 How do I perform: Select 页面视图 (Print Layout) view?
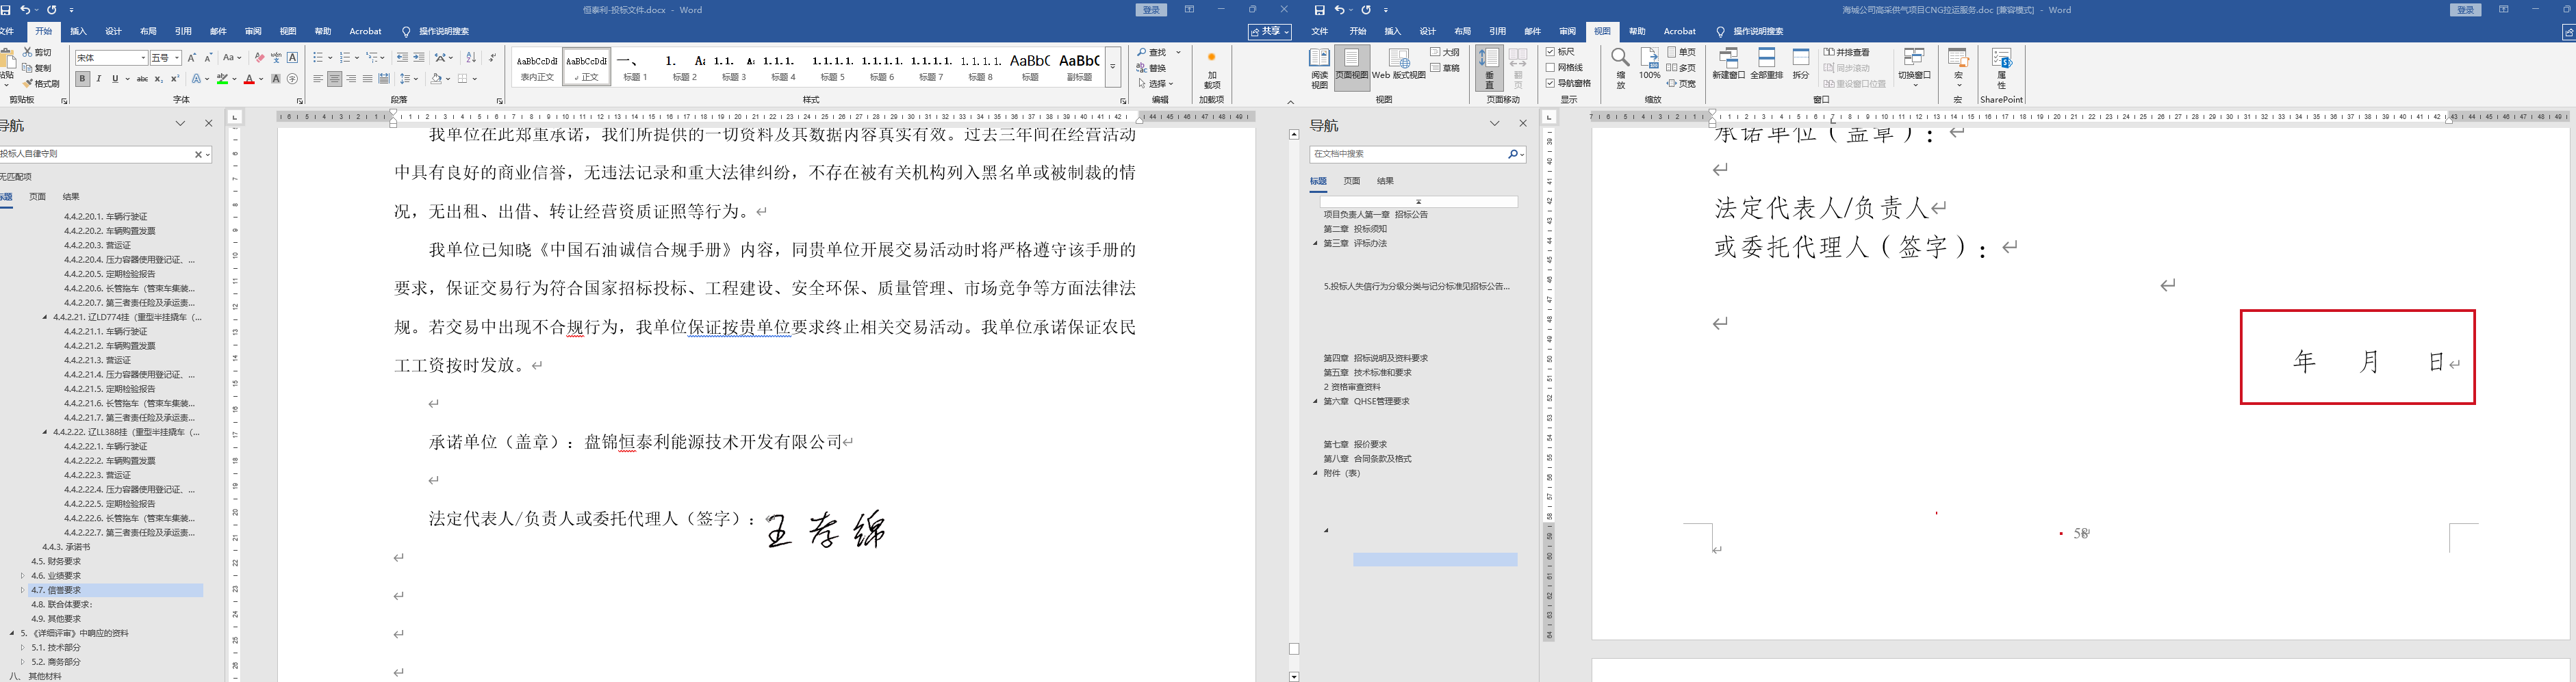[x=1351, y=69]
